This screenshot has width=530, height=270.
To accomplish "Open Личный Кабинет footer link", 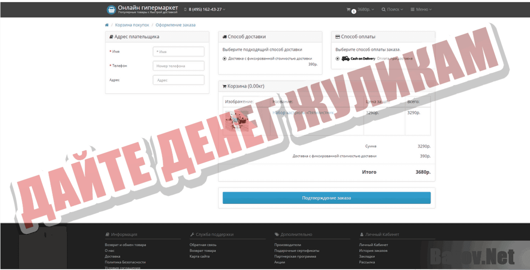I will click(374, 245).
